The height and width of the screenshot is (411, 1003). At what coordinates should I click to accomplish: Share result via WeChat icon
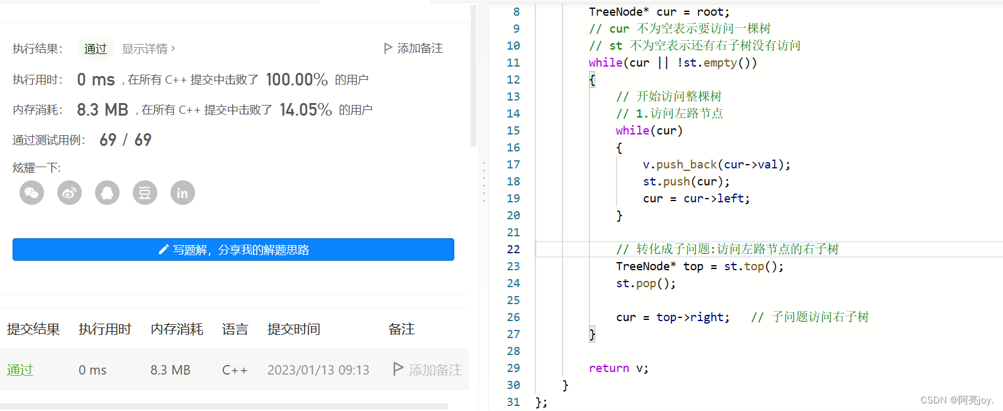click(32, 193)
